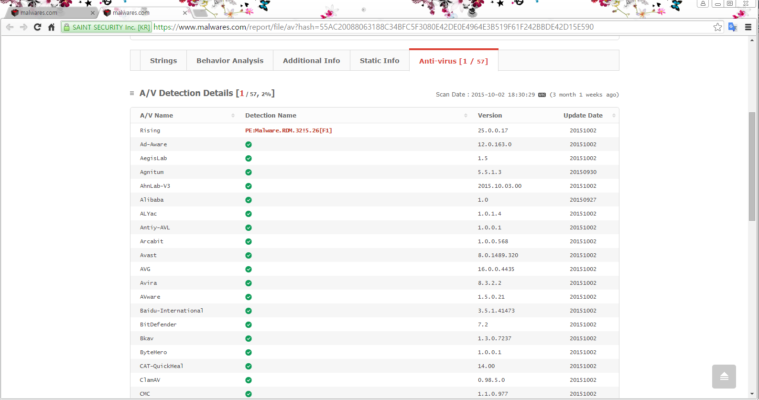This screenshot has width=759, height=400.
Task: Close the second malwares.com browser tab
Action: click(185, 13)
